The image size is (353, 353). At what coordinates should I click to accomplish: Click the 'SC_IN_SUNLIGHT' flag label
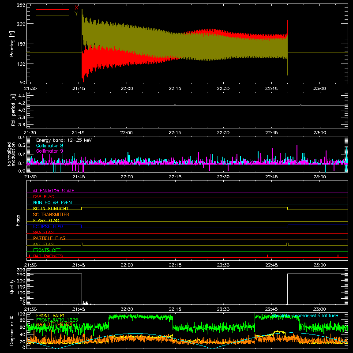point(51,208)
